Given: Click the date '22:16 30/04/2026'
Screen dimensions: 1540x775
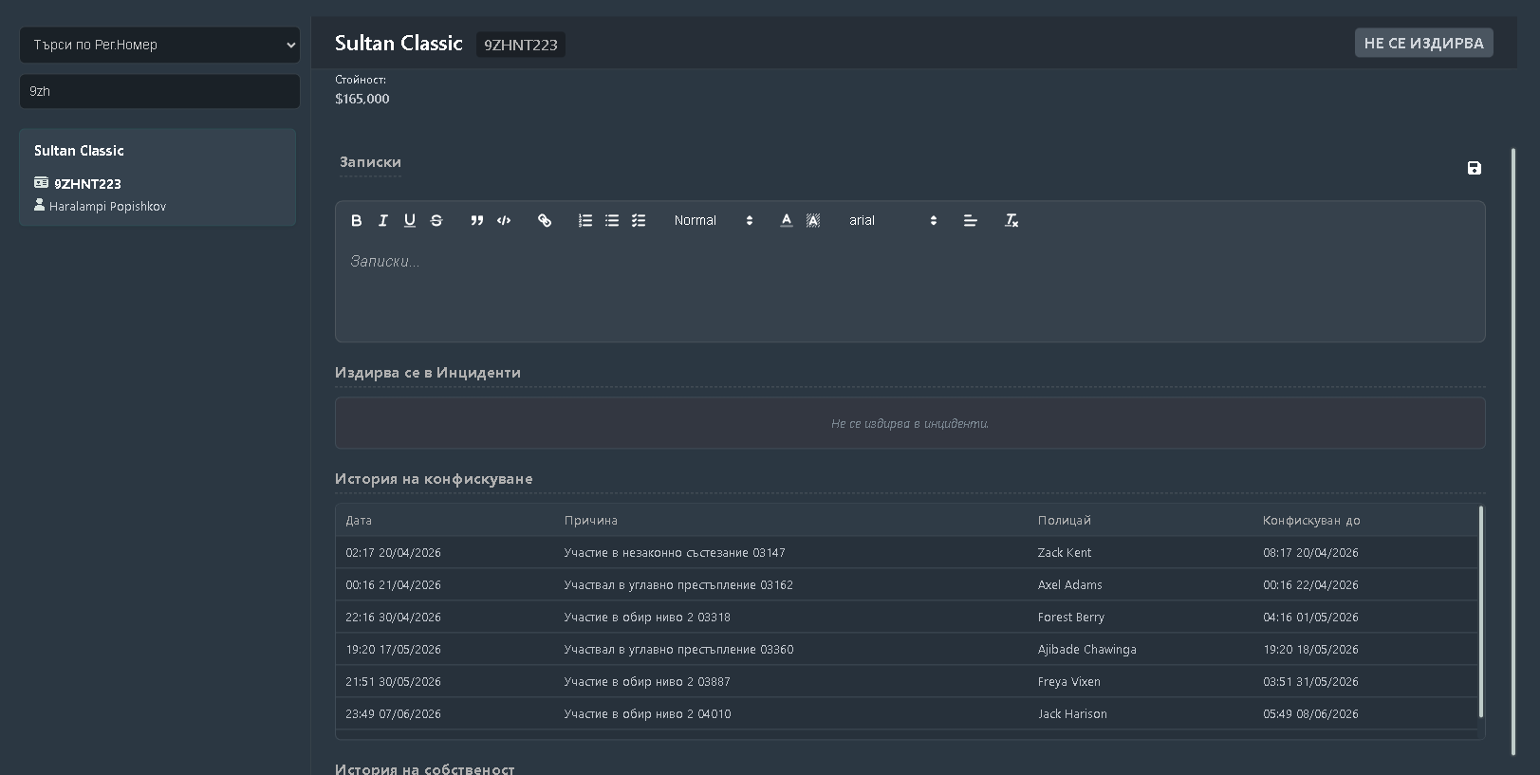Looking at the screenshot, I should coord(393,618).
